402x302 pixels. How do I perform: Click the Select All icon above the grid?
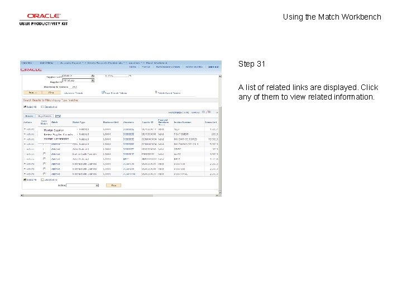coord(25,107)
